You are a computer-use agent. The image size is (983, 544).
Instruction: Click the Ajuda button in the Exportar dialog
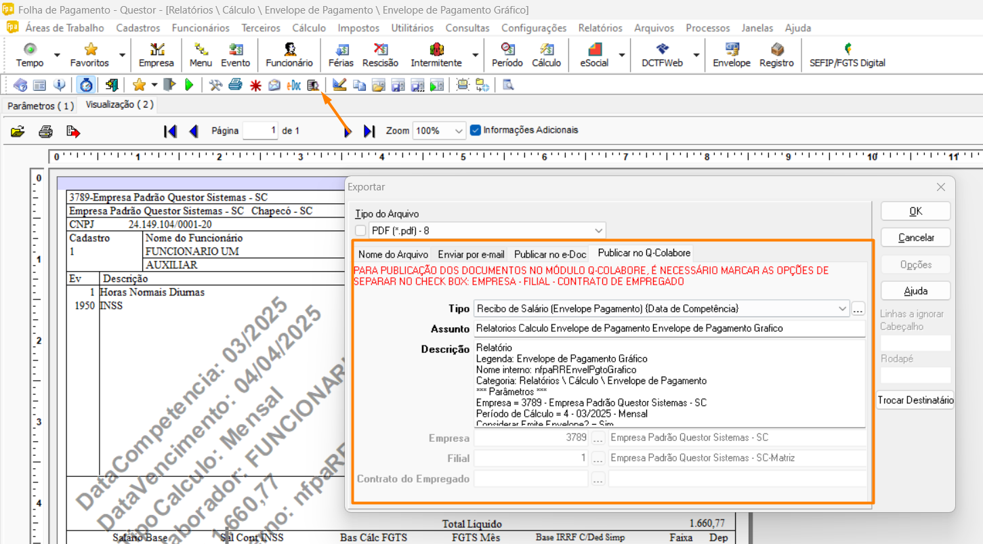click(915, 291)
